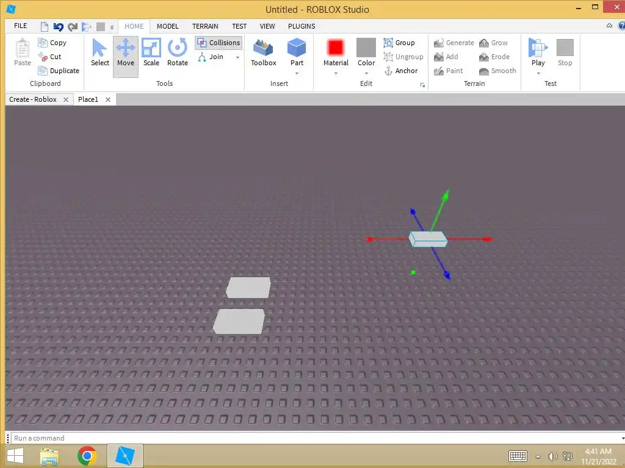Open the Play mode dropdown arrow

538,74
